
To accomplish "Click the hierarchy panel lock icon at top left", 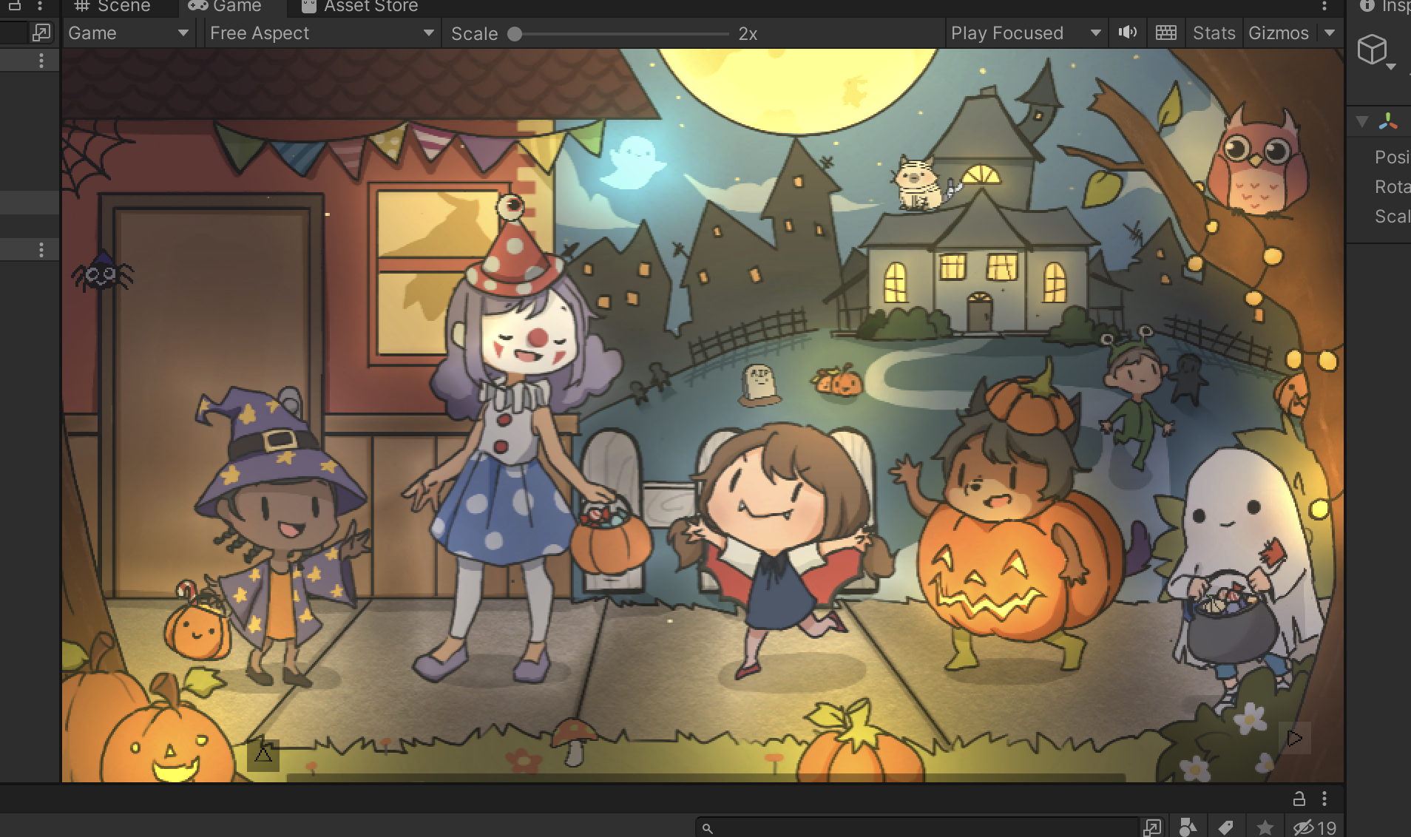I will (x=14, y=5).
